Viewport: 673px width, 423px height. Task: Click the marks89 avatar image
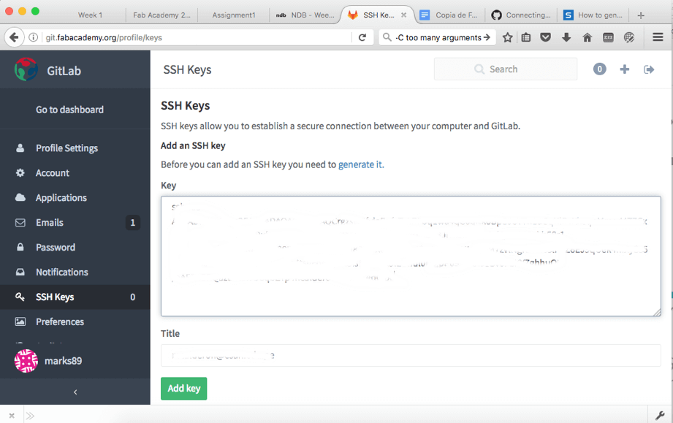26,361
